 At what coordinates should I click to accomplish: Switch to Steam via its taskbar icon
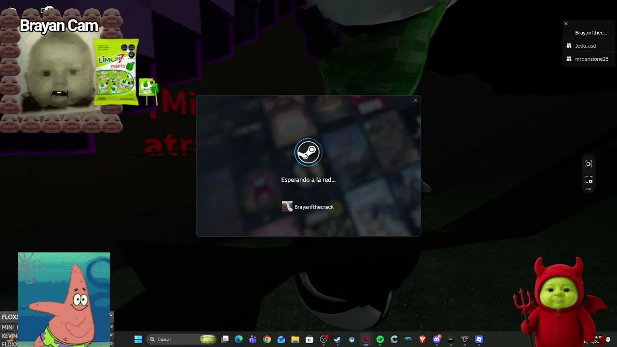click(337, 339)
